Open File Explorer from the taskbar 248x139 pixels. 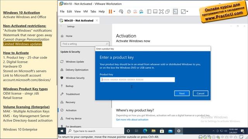click(153, 131)
